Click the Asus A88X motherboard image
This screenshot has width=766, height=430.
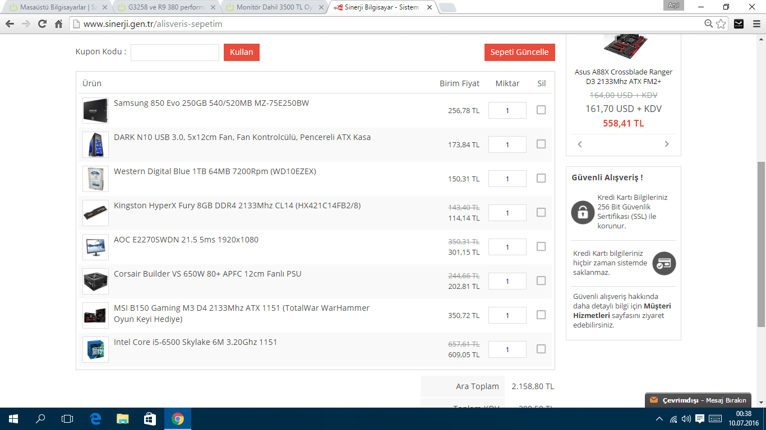[626, 46]
